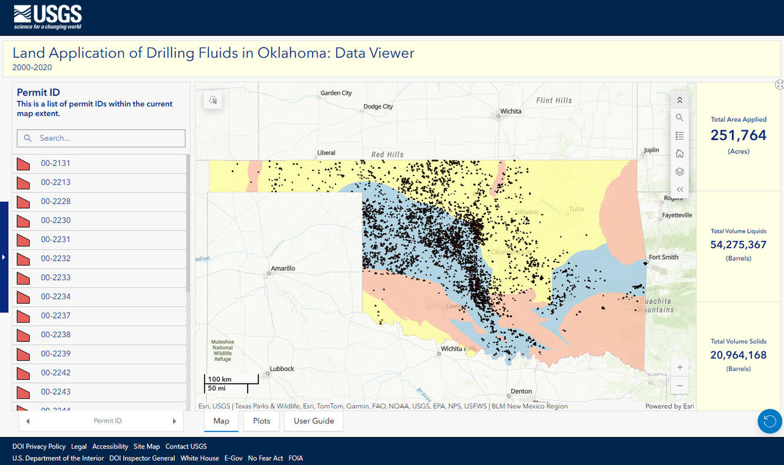Click the circular refresh icon bottom right
Screen dimensions: 784x465
769,421
